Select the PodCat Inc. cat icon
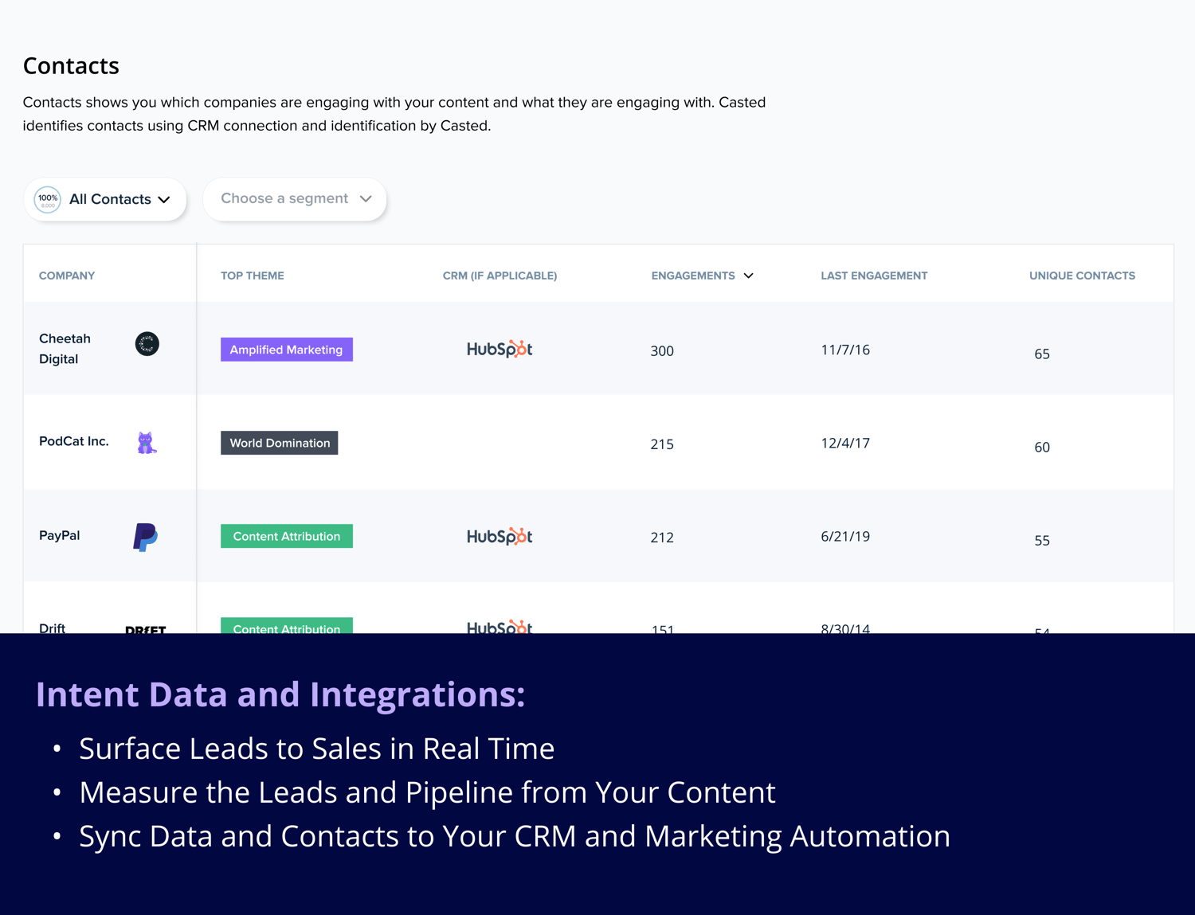This screenshot has width=1195, height=915. click(x=147, y=442)
